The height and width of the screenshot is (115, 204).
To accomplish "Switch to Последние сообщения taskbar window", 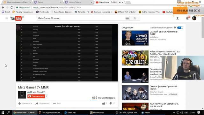I will click(x=50, y=113).
